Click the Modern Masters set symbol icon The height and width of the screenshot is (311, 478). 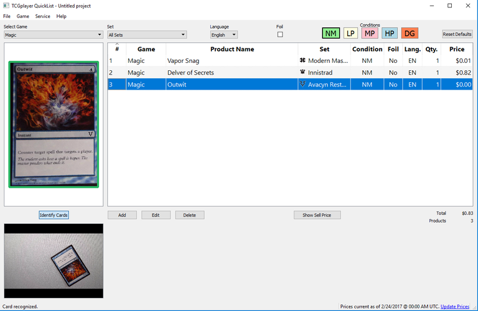tap(302, 60)
